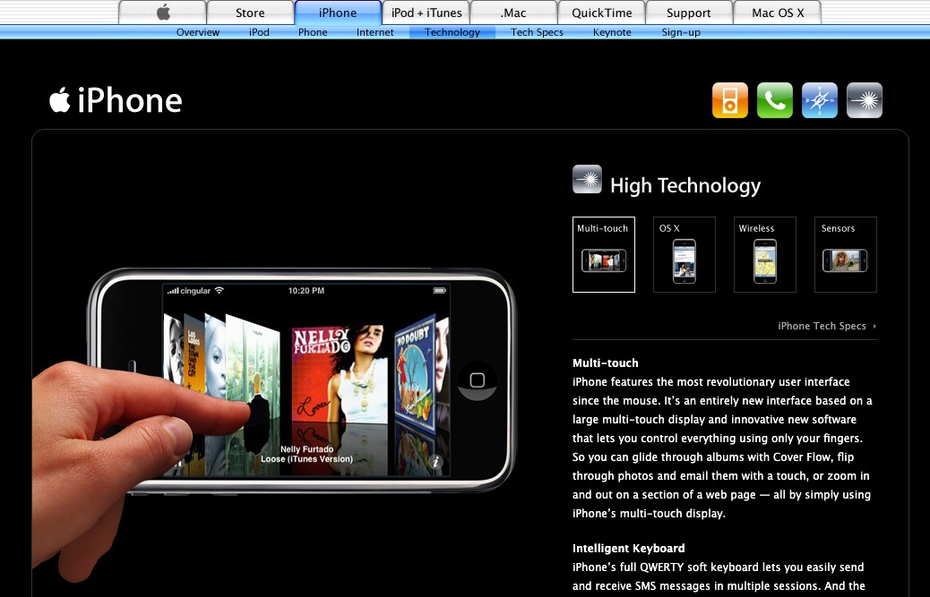Click the green Phone feature icon
930x597 pixels.
[775, 100]
